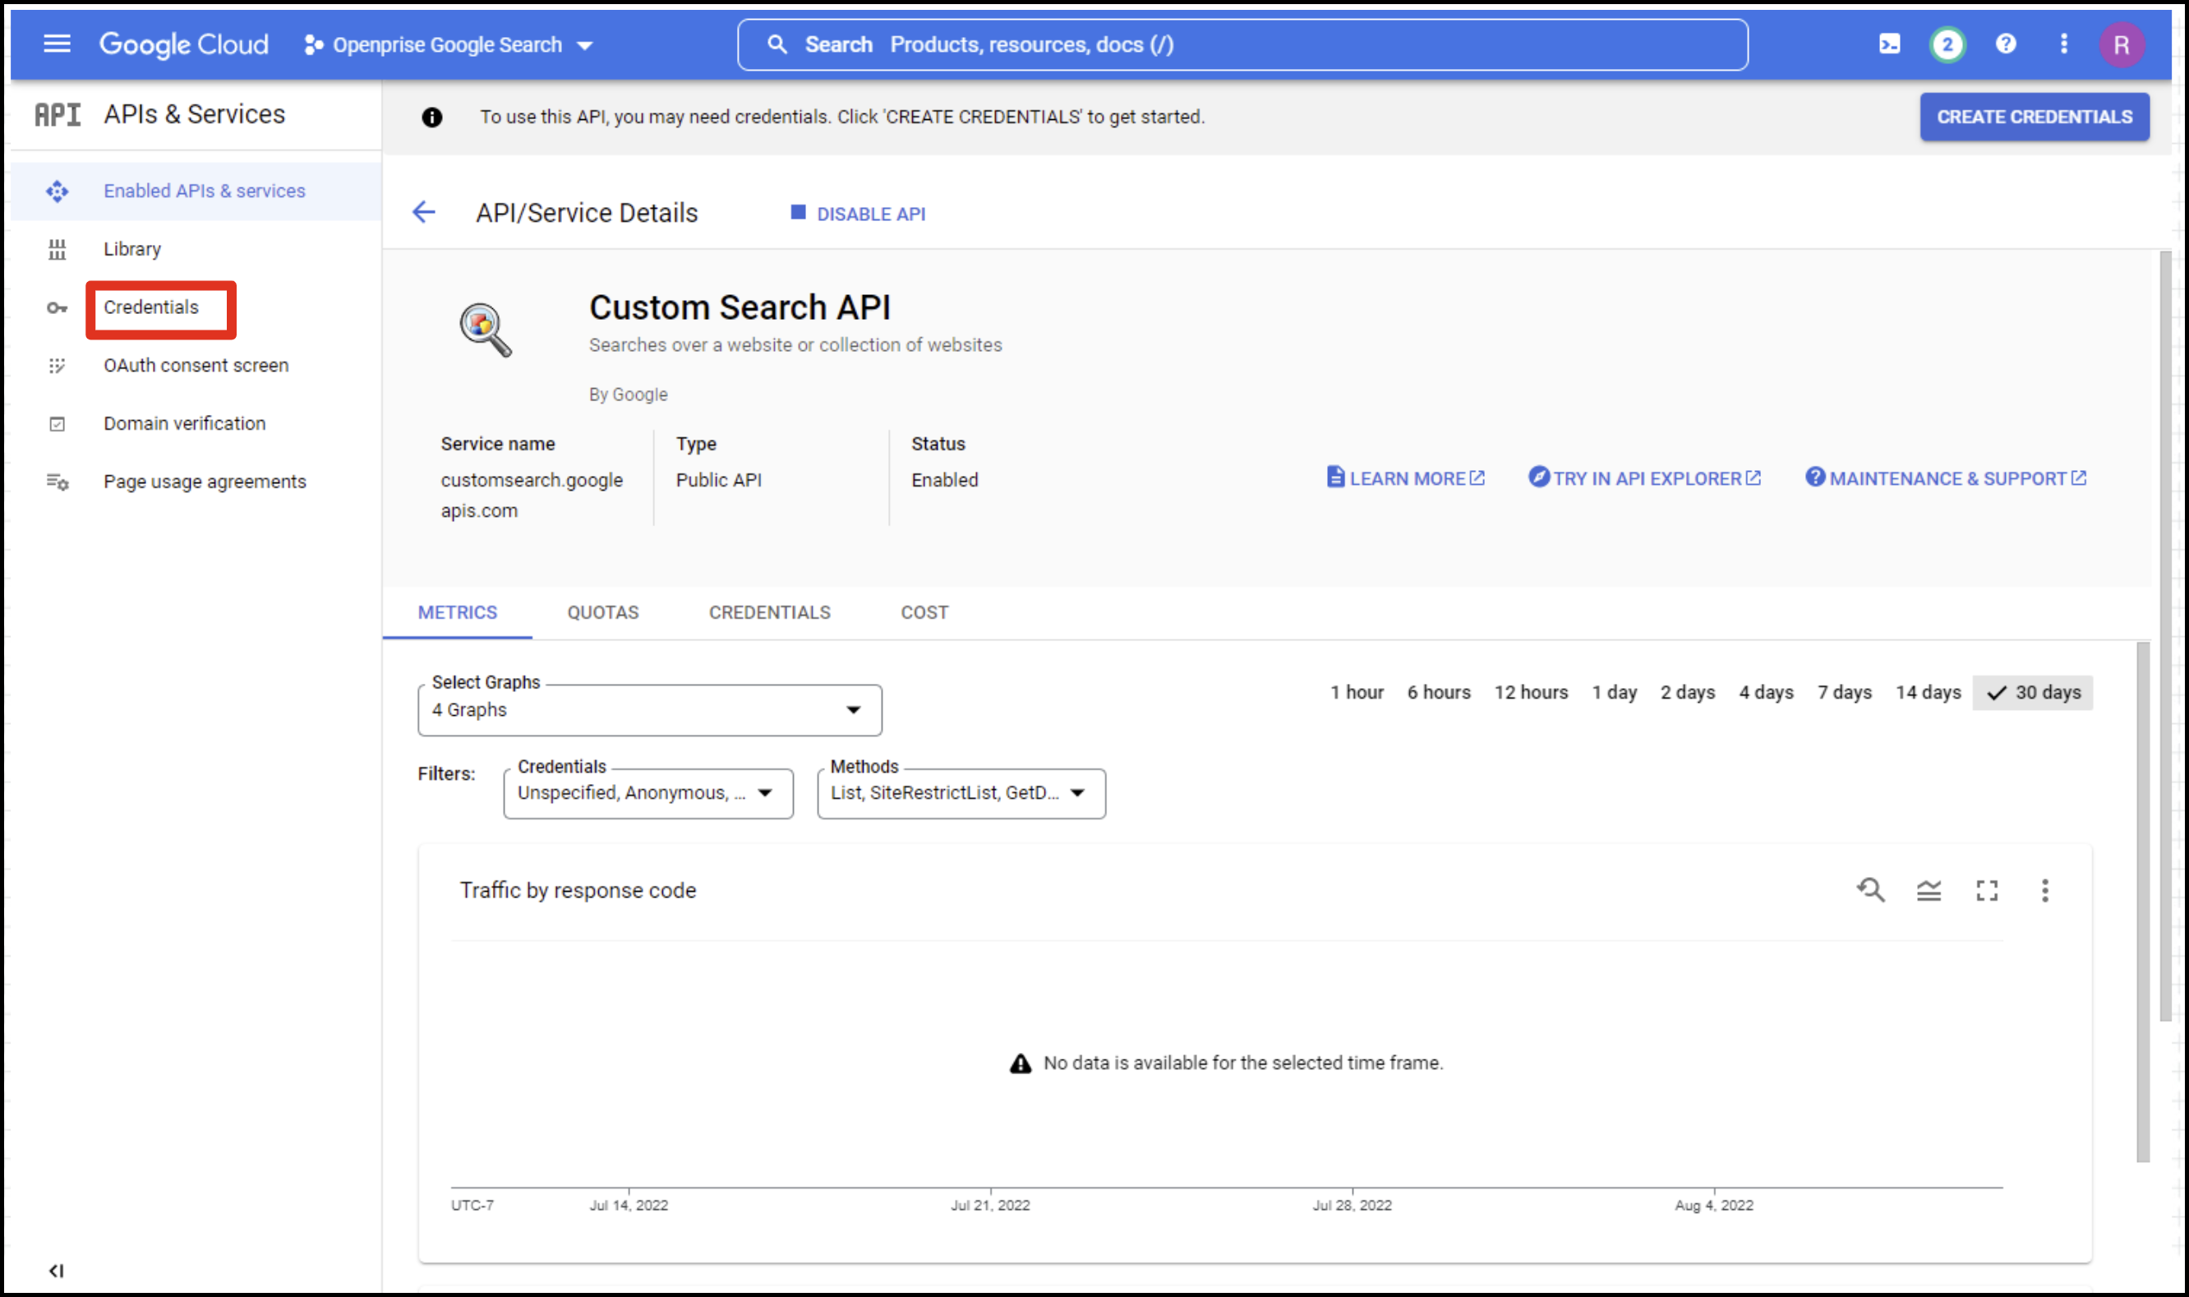This screenshot has width=2189, height=1297.
Task: Click the OAuth consent screen icon
Action: click(x=57, y=365)
